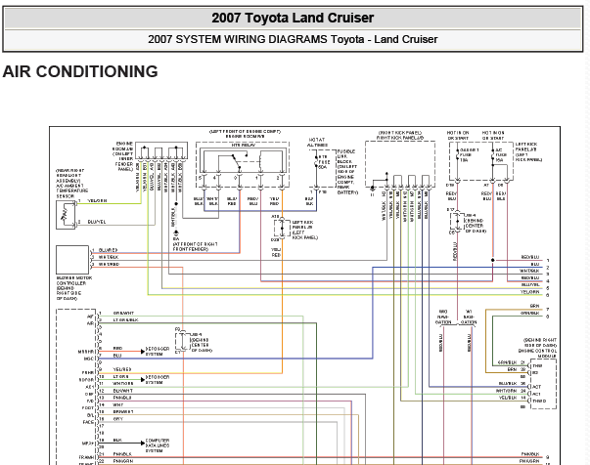Click 'YEL/BLK' label at ECM pin 14
The height and width of the screenshot is (465, 590).
508,398
